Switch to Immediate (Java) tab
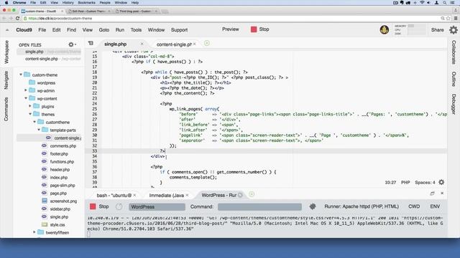Screen dimensions: 460x258 coord(166,196)
